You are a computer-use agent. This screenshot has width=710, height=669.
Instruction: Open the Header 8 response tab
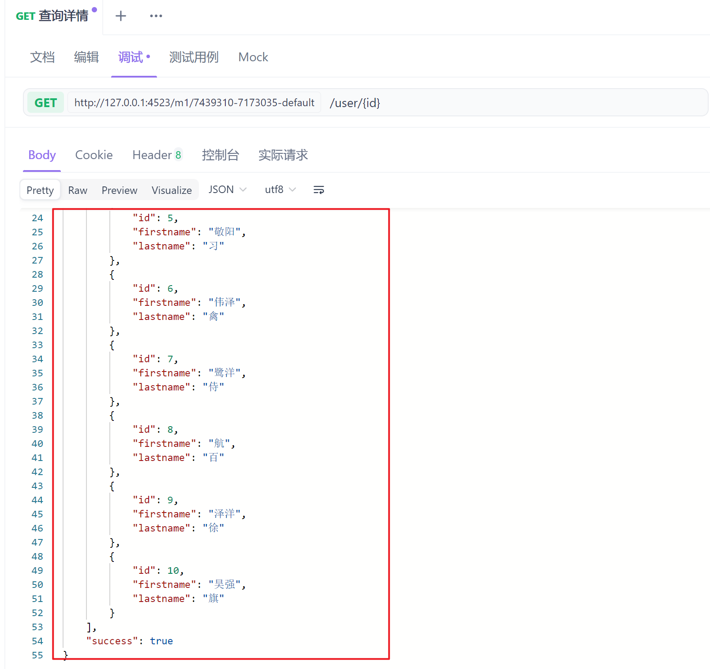click(x=157, y=155)
